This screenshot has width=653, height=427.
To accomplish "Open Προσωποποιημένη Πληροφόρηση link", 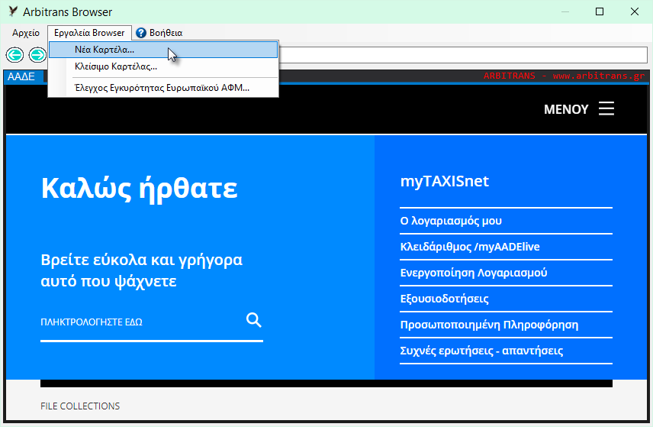I will pos(489,325).
